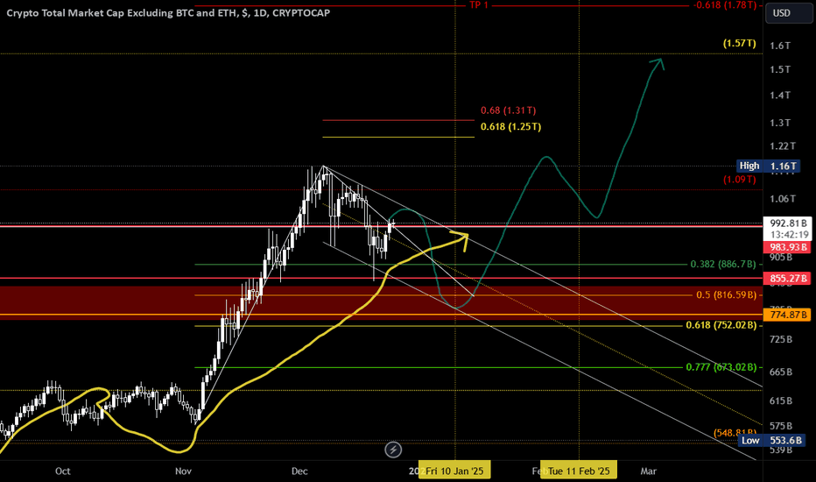Click the -0.618 (1.78T) extension label

tap(724, 5)
